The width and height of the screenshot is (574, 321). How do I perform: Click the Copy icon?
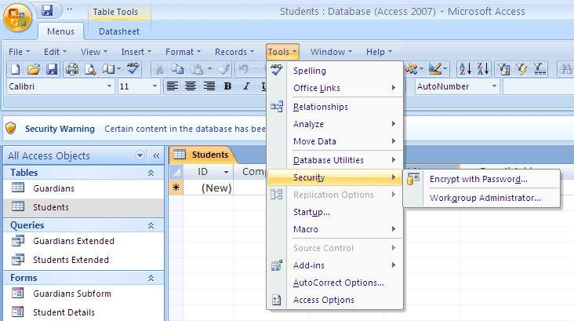(x=178, y=69)
